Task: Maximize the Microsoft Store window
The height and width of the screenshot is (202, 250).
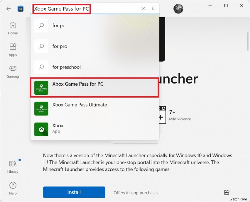Action: 226,6
